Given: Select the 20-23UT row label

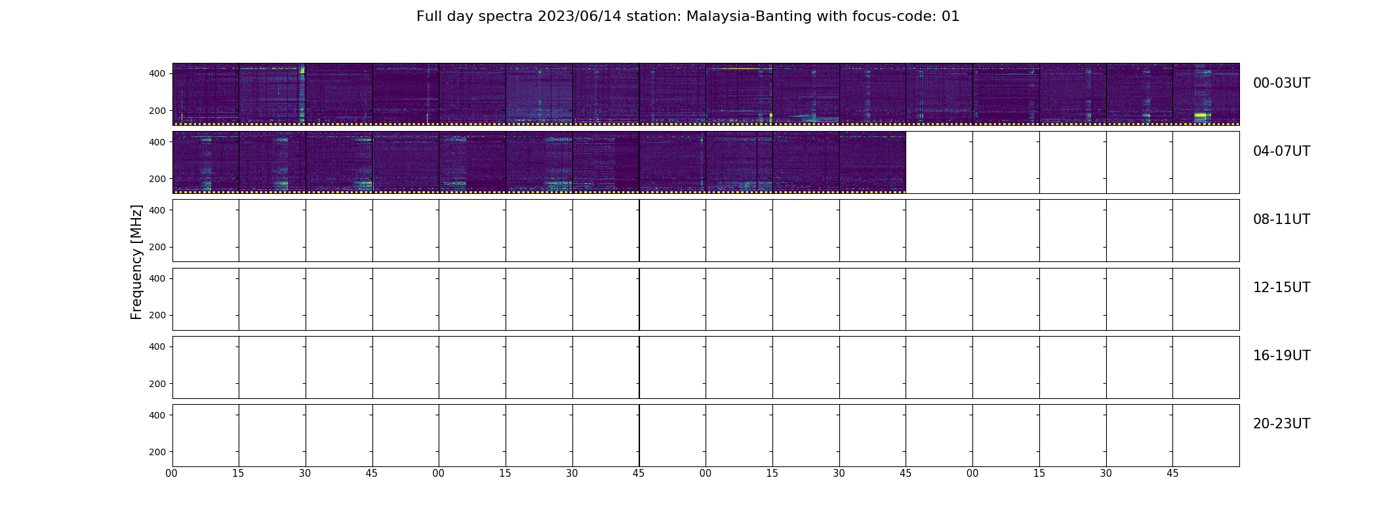Looking at the screenshot, I should pos(1281,424).
